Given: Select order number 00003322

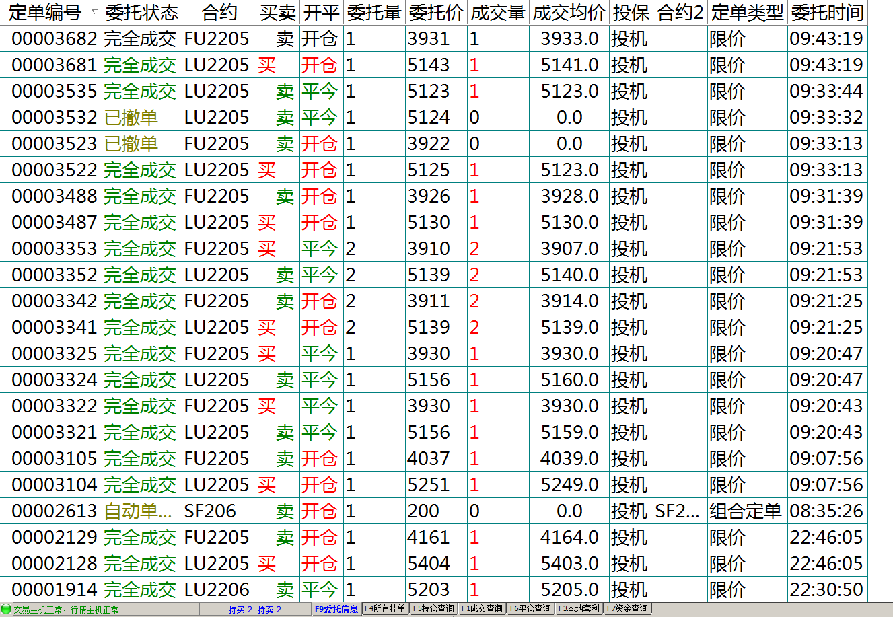Looking at the screenshot, I should click(x=55, y=406).
